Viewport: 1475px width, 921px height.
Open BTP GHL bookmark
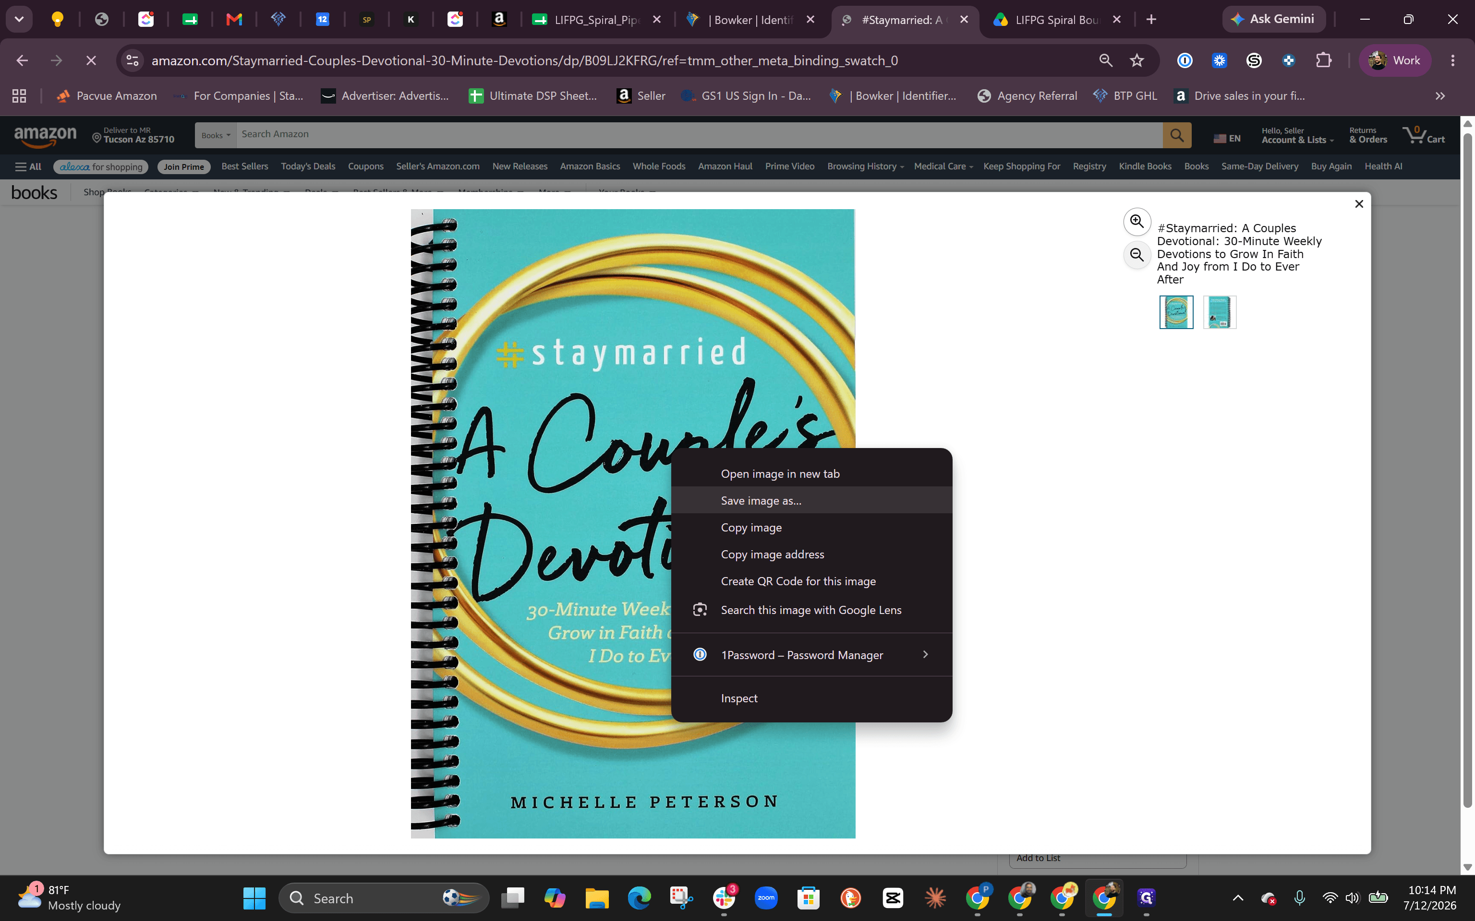pos(1125,95)
